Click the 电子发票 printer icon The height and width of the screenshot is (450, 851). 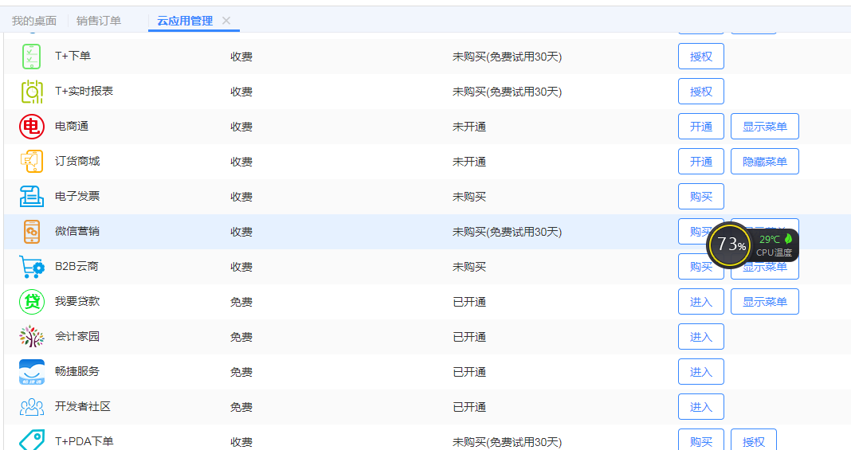tap(32, 196)
